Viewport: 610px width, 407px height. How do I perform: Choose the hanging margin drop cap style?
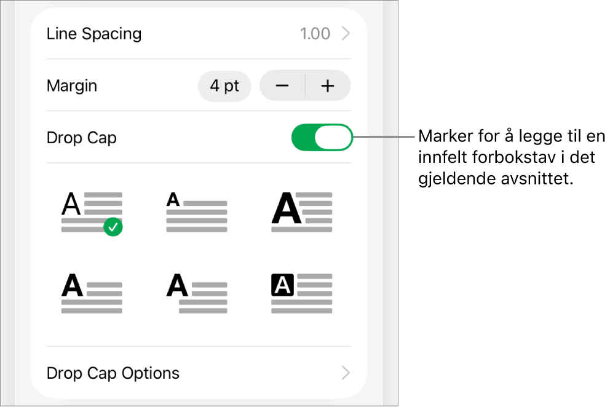(x=196, y=293)
